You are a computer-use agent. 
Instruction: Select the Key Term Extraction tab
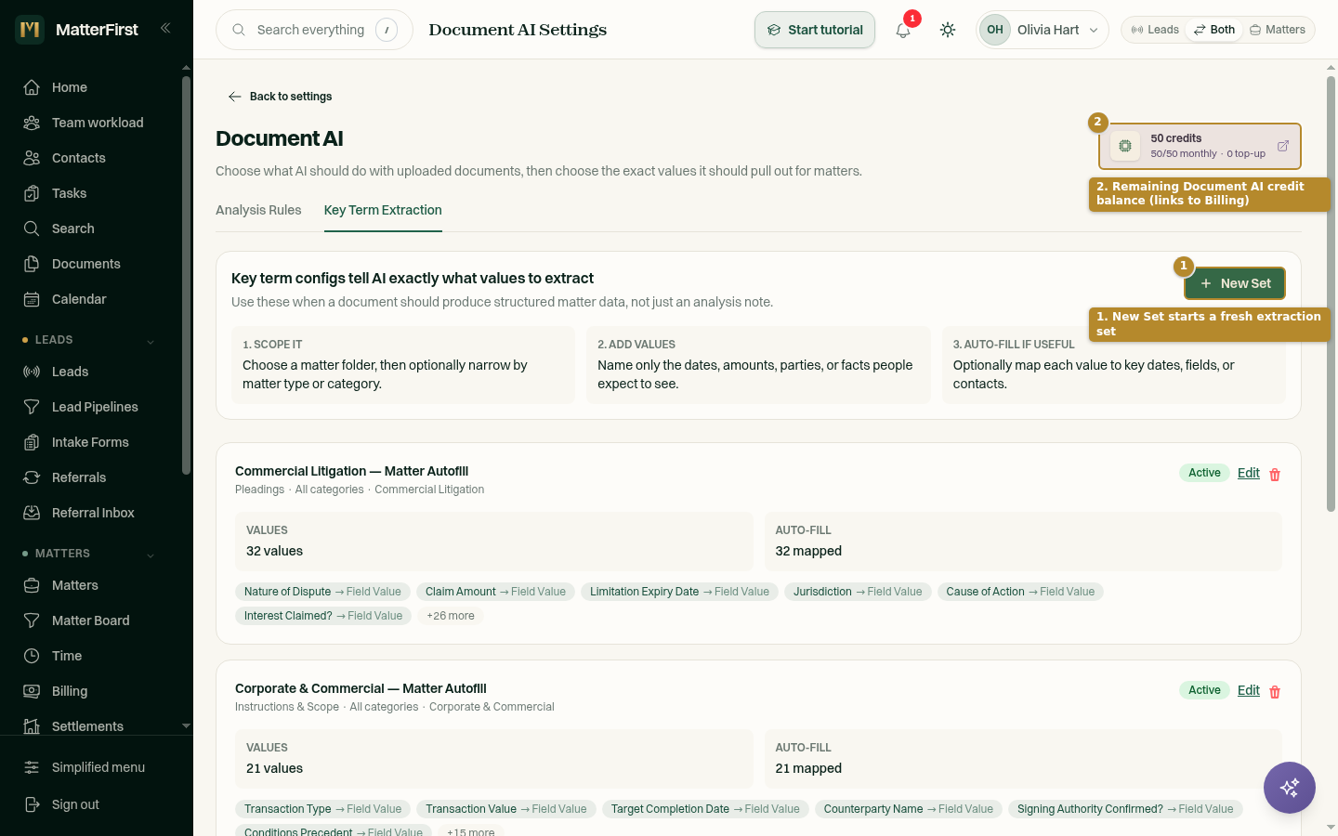383,210
